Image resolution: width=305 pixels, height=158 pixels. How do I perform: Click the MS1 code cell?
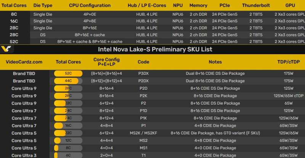click(x=143, y=148)
